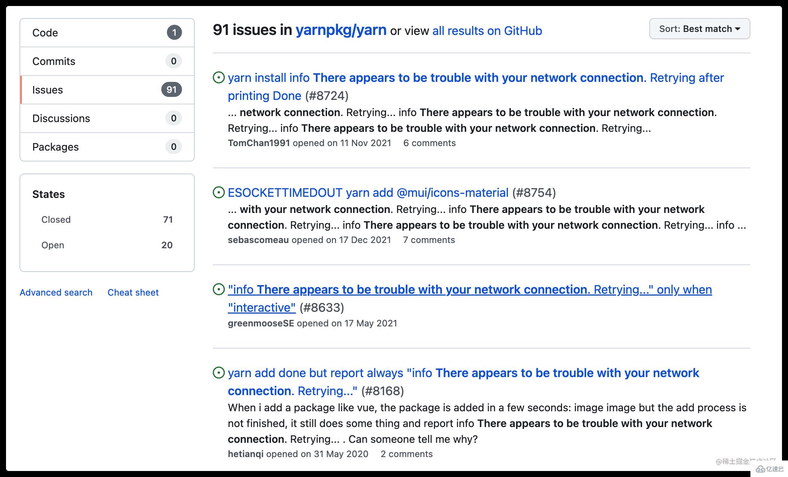Expand Advanced search options link
The width and height of the screenshot is (788, 477).
pos(56,292)
